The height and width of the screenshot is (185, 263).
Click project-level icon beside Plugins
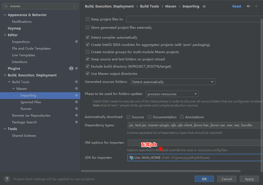click(77, 68)
